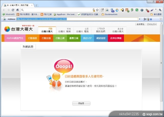Image resolution: width=164 pixels, height=117 pixels.
Task: Open the IE Tab globe extension icon
Action: click(x=107, y=10)
